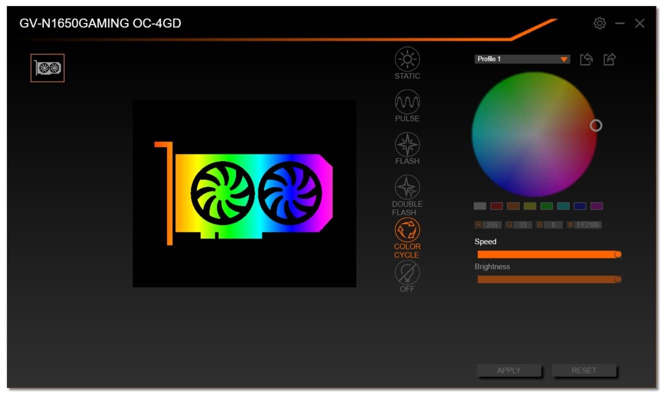The image size is (663, 394).
Task: Pick the yellow color swatch
Action: (530, 206)
